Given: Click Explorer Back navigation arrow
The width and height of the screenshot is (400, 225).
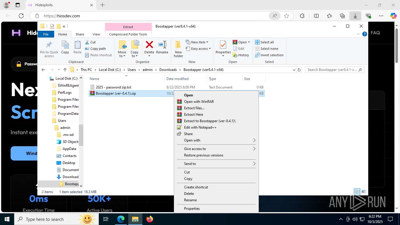Looking at the screenshot, I should pyautogui.click(x=43, y=70).
